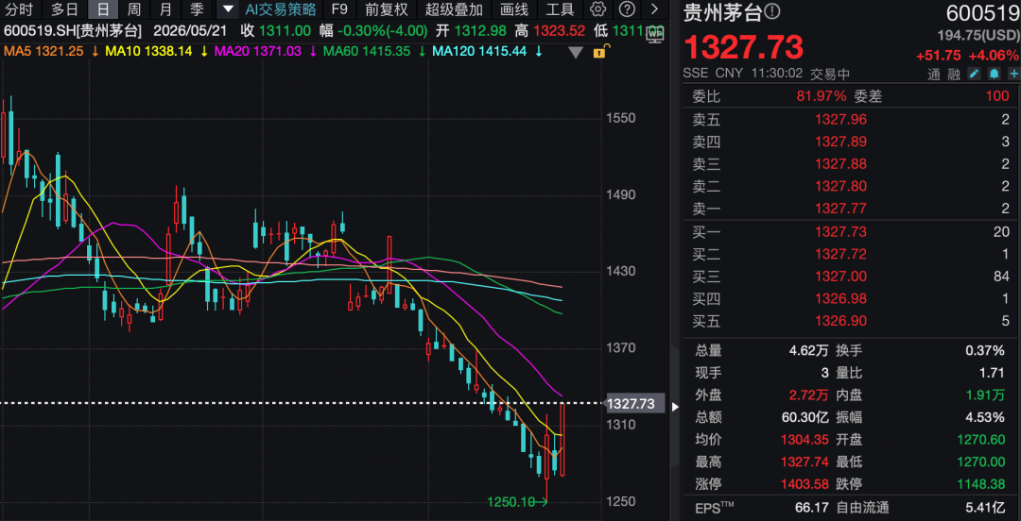Click the 融 margin trading badge

tap(954, 75)
